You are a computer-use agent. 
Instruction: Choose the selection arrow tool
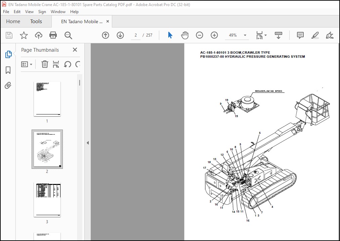click(170, 35)
